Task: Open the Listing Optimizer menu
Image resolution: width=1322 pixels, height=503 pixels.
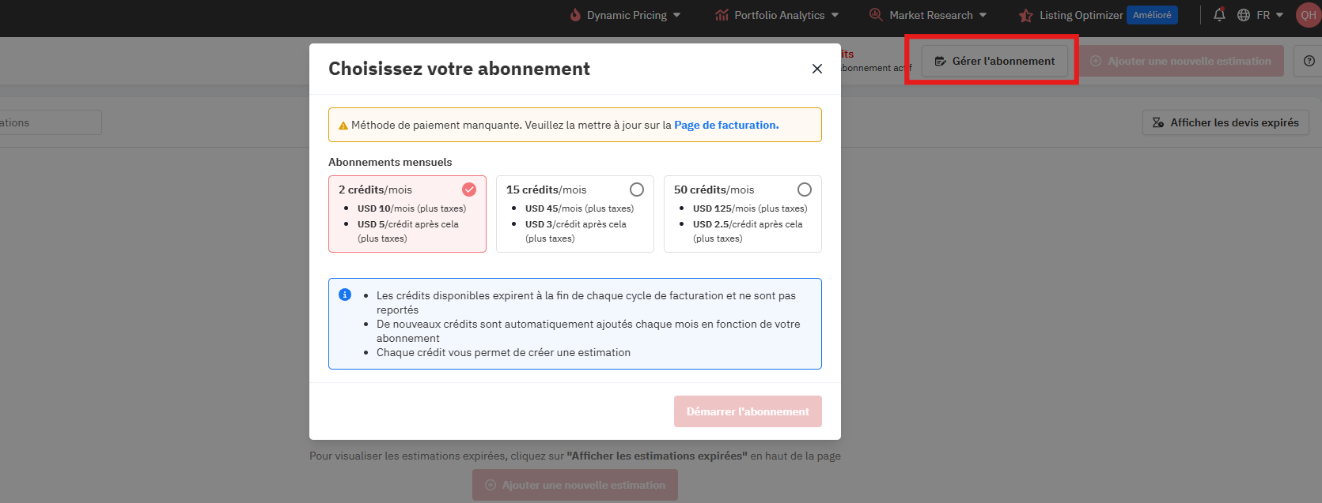Action: 1081,15
